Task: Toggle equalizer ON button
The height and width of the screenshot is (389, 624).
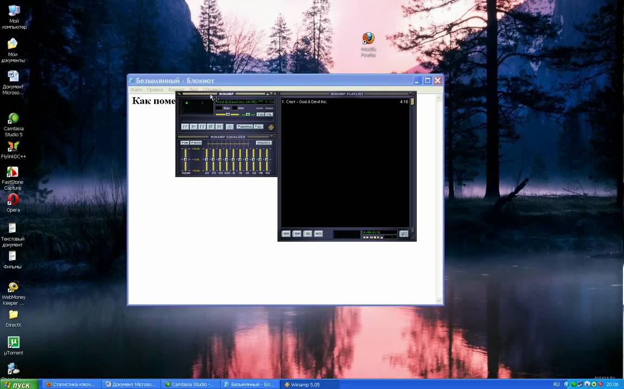Action: (x=185, y=143)
